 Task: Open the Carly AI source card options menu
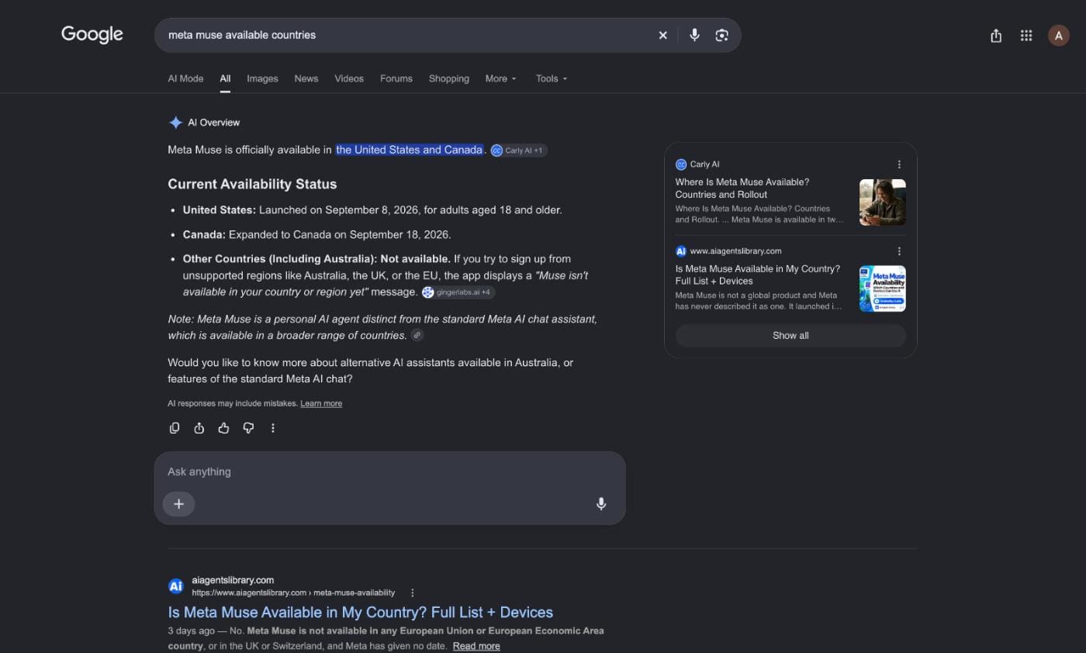click(899, 164)
